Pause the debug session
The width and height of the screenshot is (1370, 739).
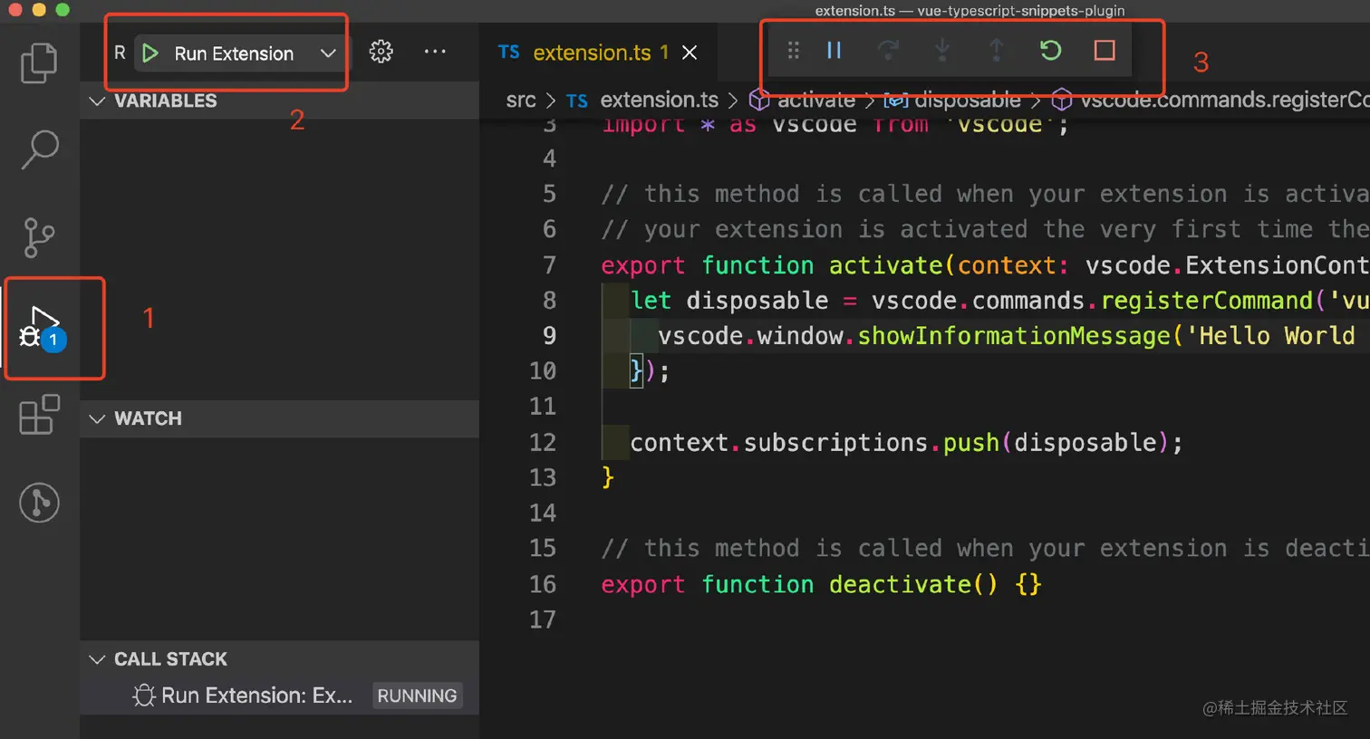(x=835, y=50)
